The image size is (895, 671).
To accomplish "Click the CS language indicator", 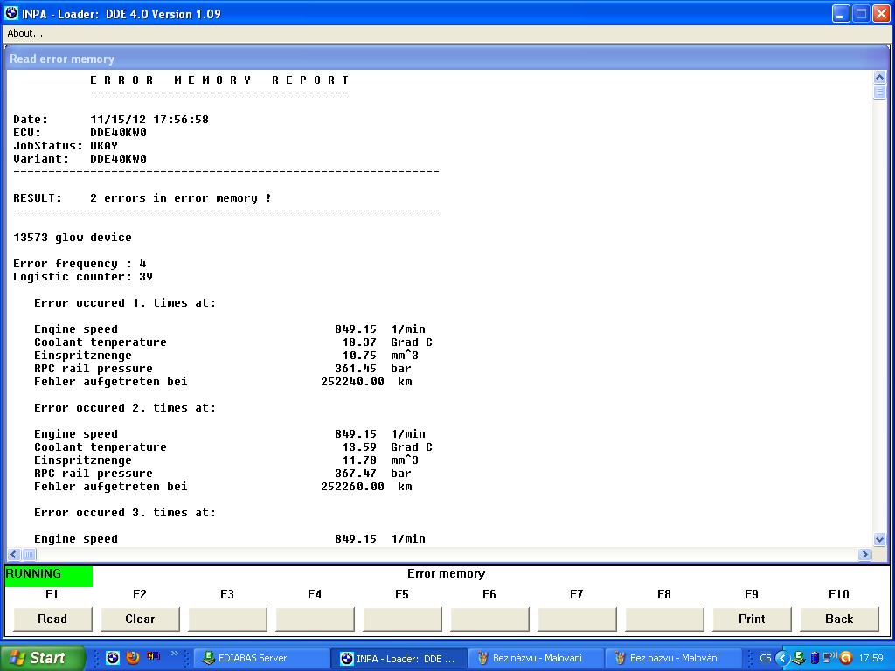I will coord(766,658).
